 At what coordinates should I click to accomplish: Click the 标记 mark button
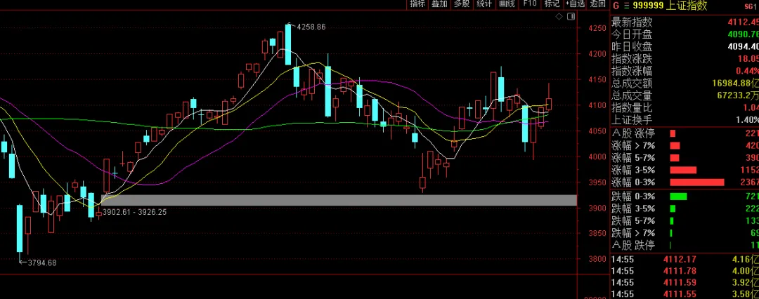point(552,4)
